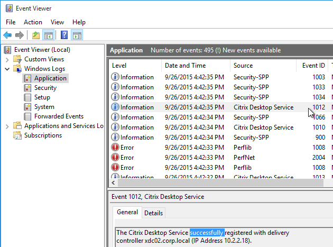Select the Security log in tree
The height and width of the screenshot is (247, 333).
45,88
